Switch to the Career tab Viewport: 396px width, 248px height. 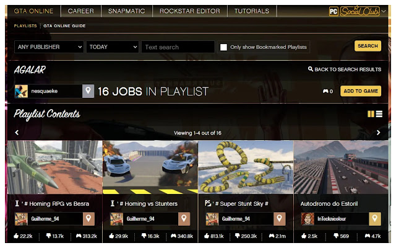tap(80, 11)
